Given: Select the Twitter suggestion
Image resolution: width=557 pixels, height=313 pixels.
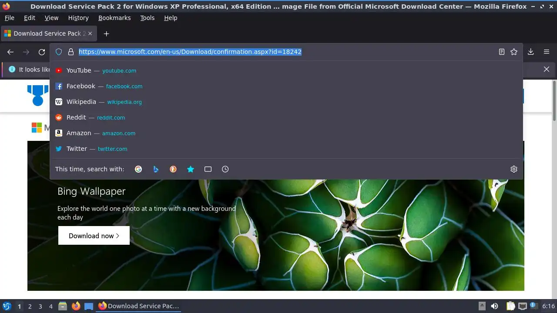Looking at the screenshot, I should [x=286, y=149].
